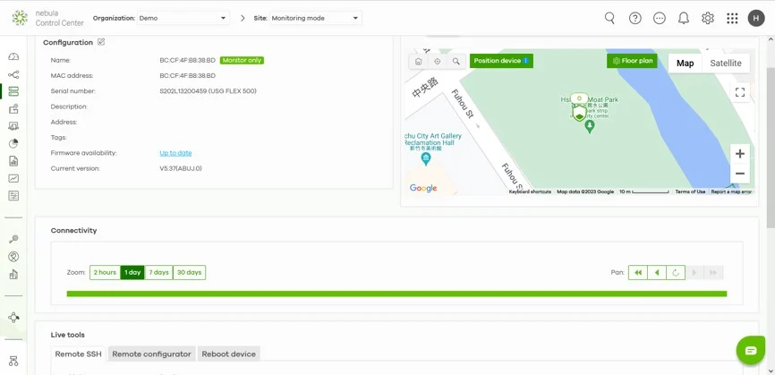Image resolution: width=775 pixels, height=375 pixels.
Task: Open the circular help-location icon in the sidebar
Action: pyautogui.click(x=13, y=257)
